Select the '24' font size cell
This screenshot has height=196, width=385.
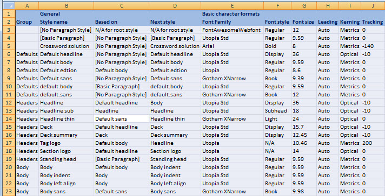[304, 118]
